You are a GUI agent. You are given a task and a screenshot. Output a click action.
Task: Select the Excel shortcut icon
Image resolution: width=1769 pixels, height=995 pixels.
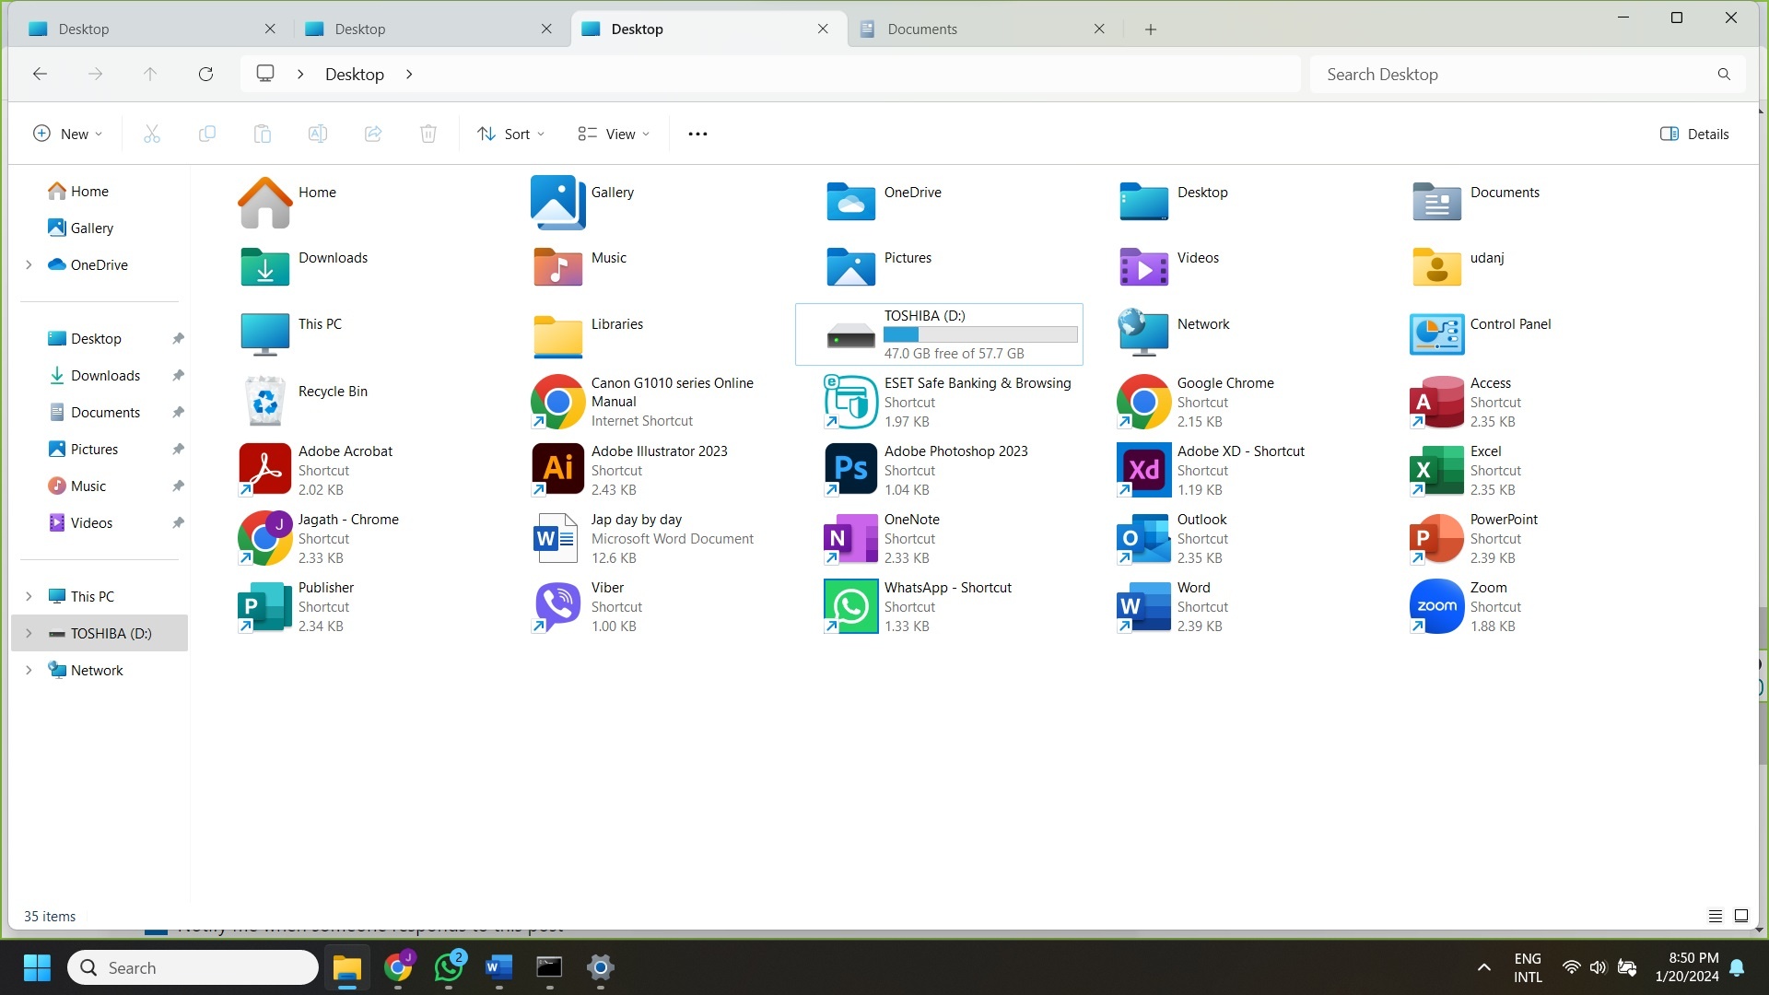coord(1436,470)
